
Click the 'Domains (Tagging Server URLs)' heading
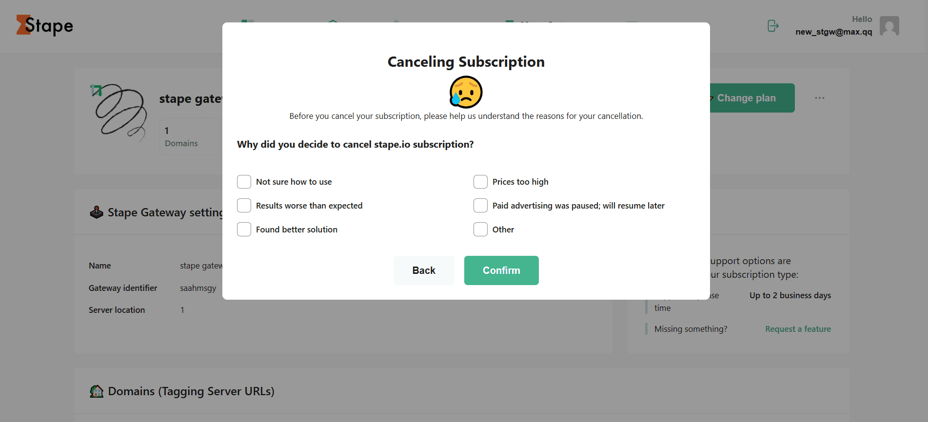coord(191,391)
